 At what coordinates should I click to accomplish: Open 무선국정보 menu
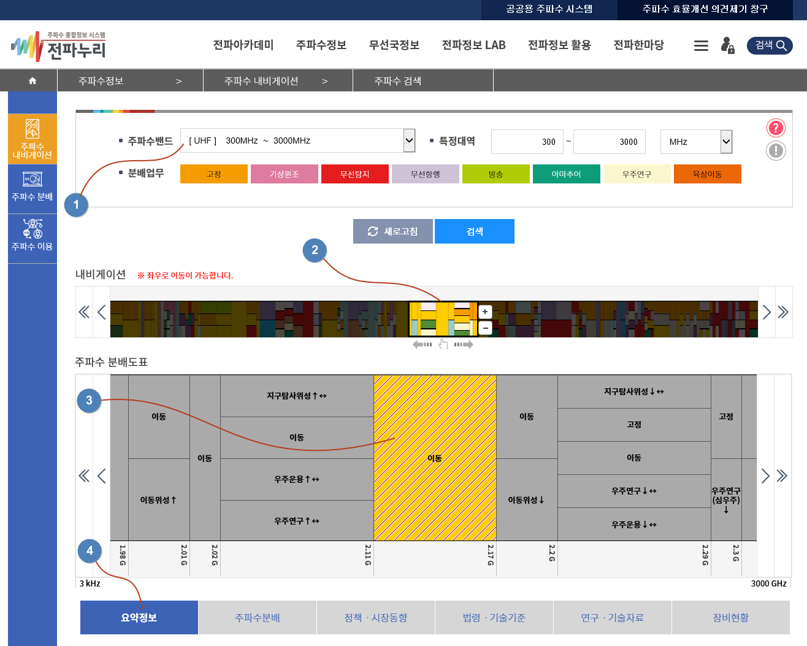394,45
